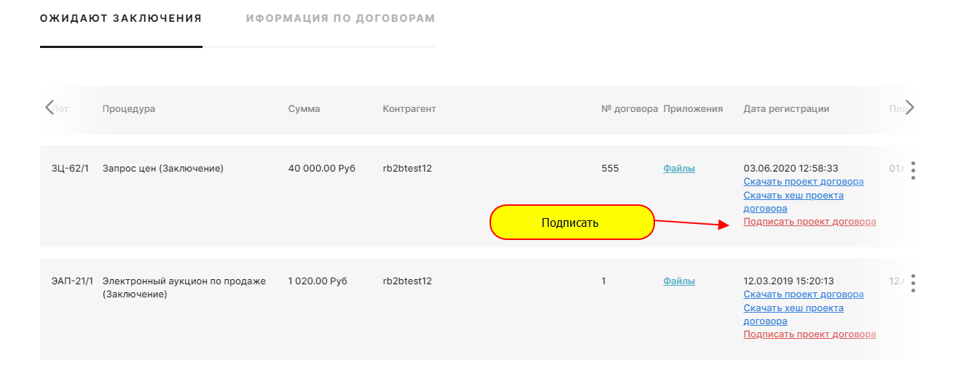Click Подписать проект договора in the ЗЦ-62/1 row
This screenshot has height=389, width=969.
(809, 222)
